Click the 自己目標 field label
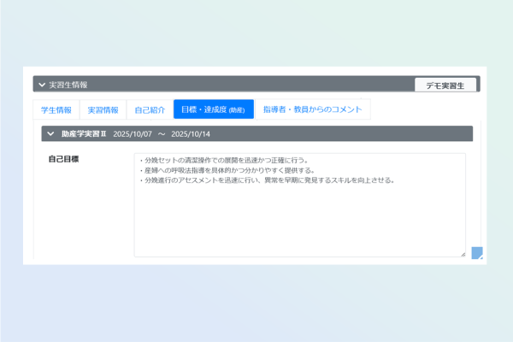This screenshot has width=513, height=342. (63, 160)
